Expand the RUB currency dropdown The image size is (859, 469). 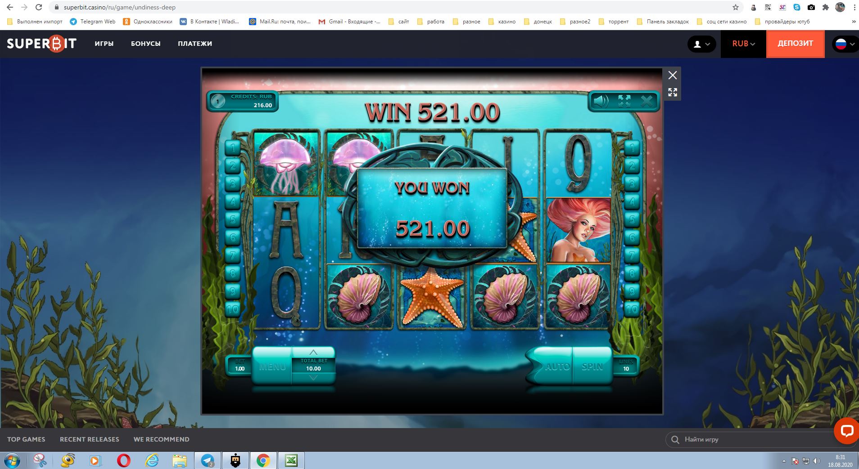[743, 44]
